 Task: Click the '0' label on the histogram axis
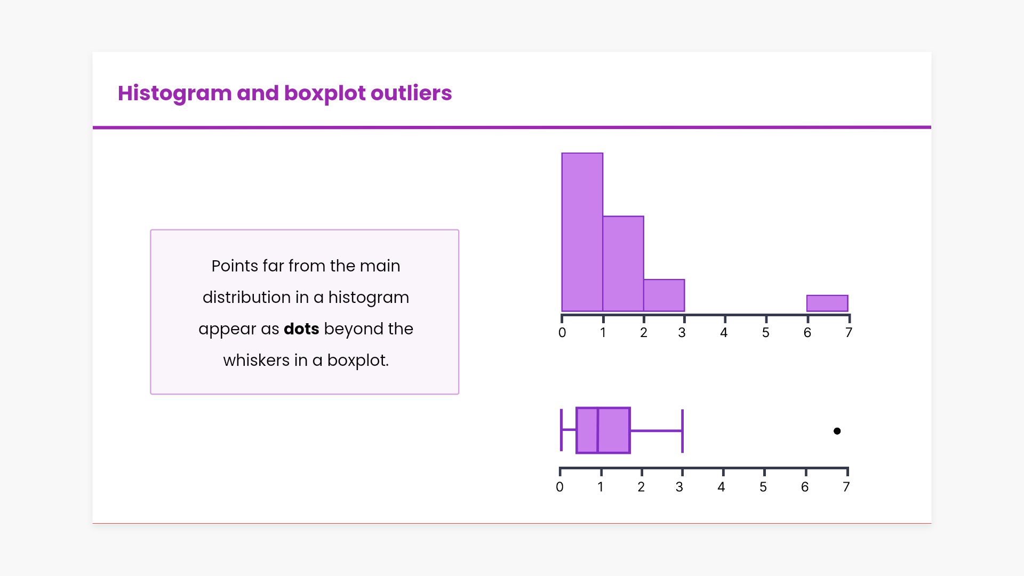click(562, 333)
